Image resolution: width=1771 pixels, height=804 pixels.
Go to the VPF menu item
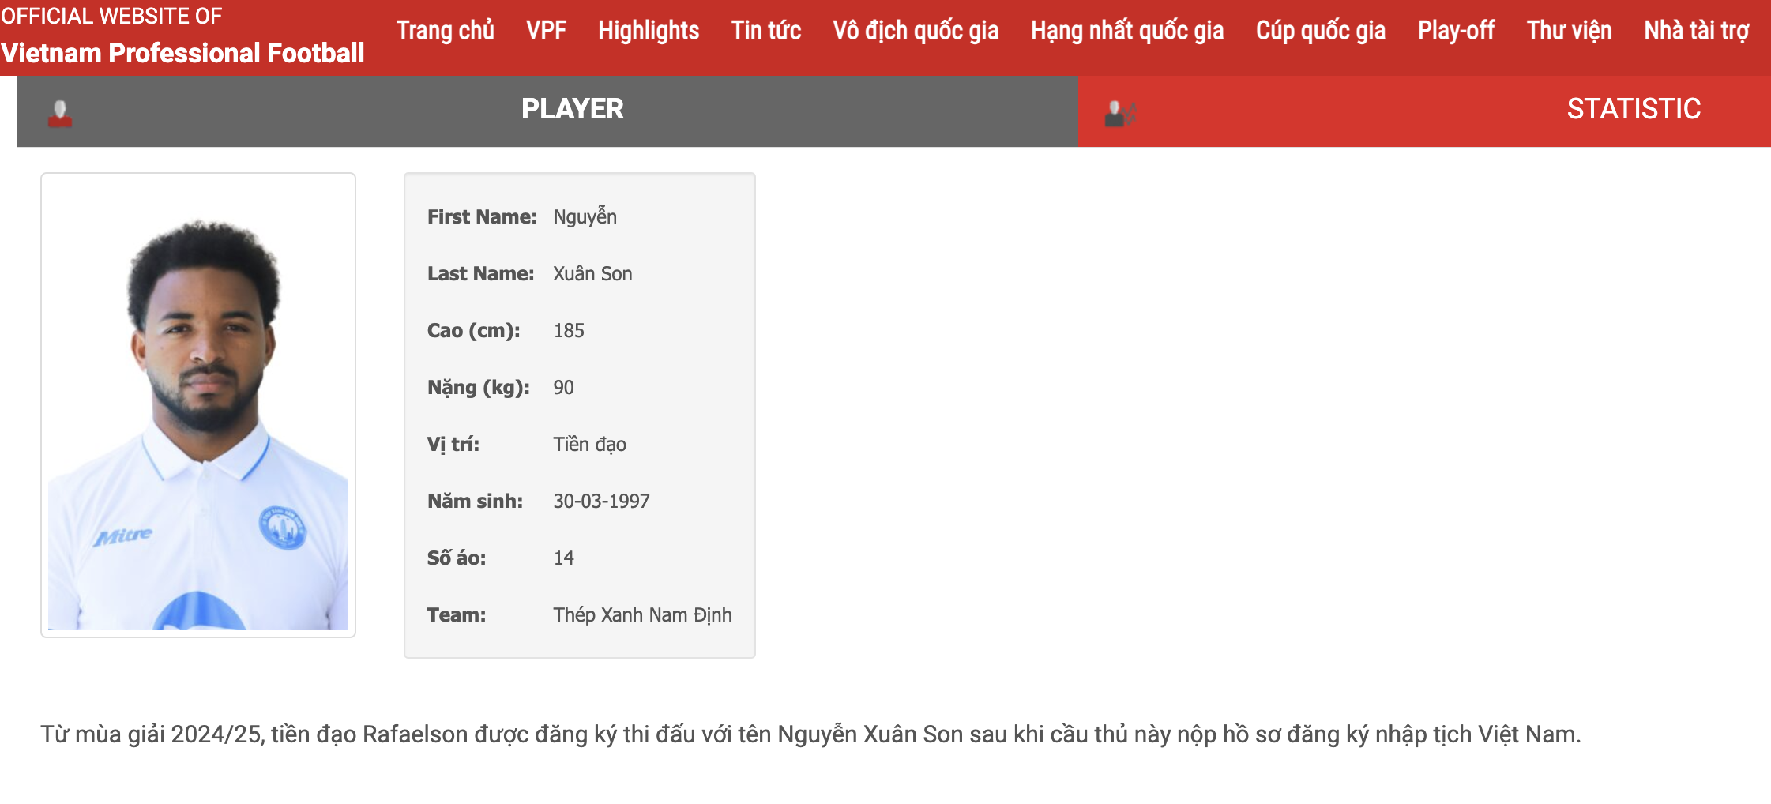click(546, 31)
